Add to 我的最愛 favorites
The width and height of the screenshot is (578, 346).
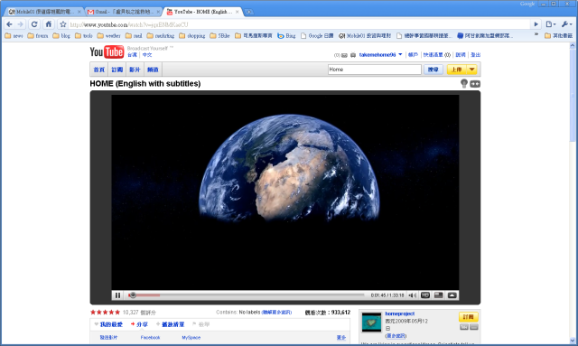[x=108, y=324]
